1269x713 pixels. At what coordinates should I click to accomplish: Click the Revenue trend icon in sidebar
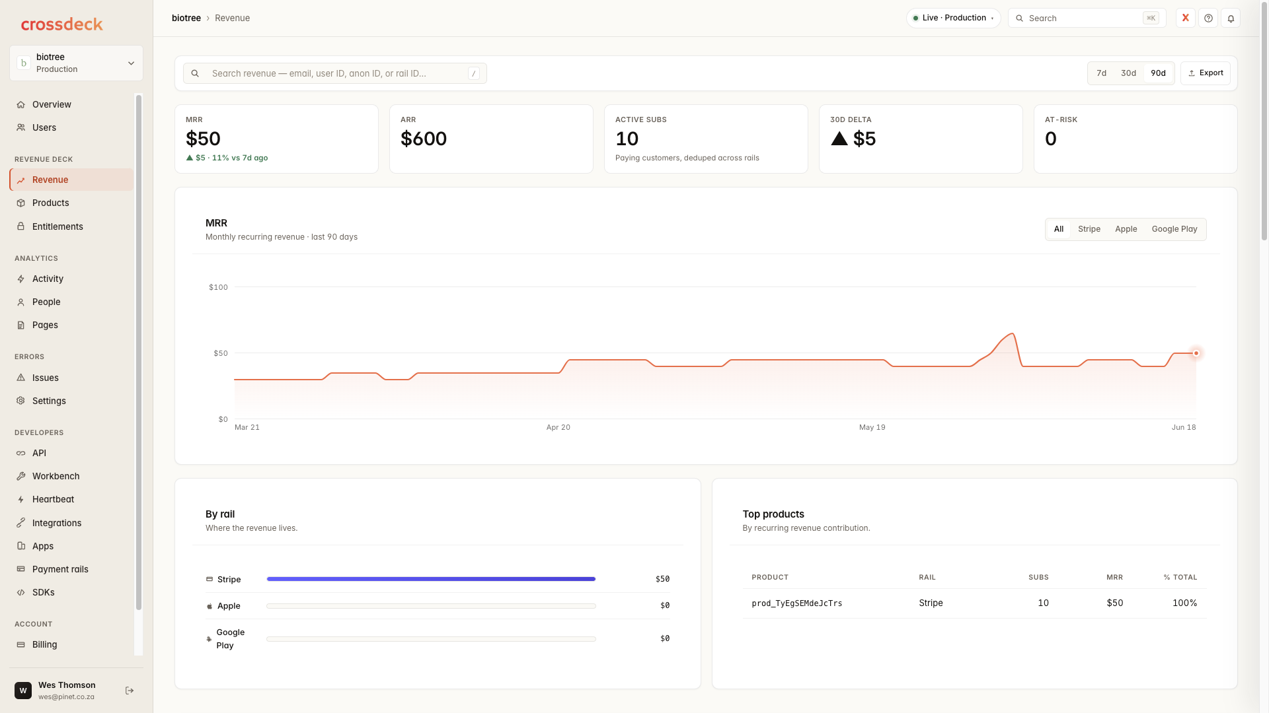[x=20, y=180]
